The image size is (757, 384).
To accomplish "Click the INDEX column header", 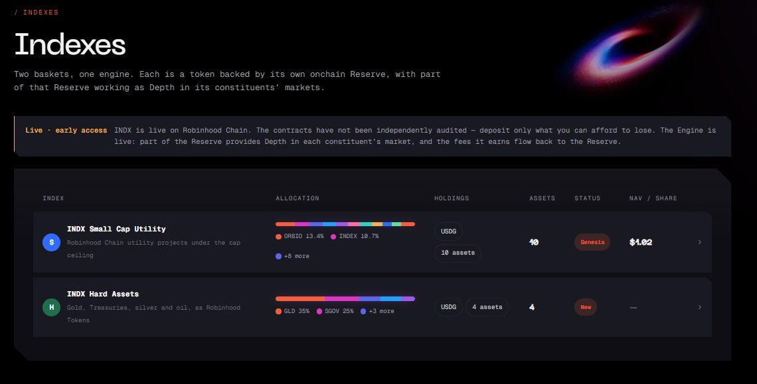I will click(53, 198).
